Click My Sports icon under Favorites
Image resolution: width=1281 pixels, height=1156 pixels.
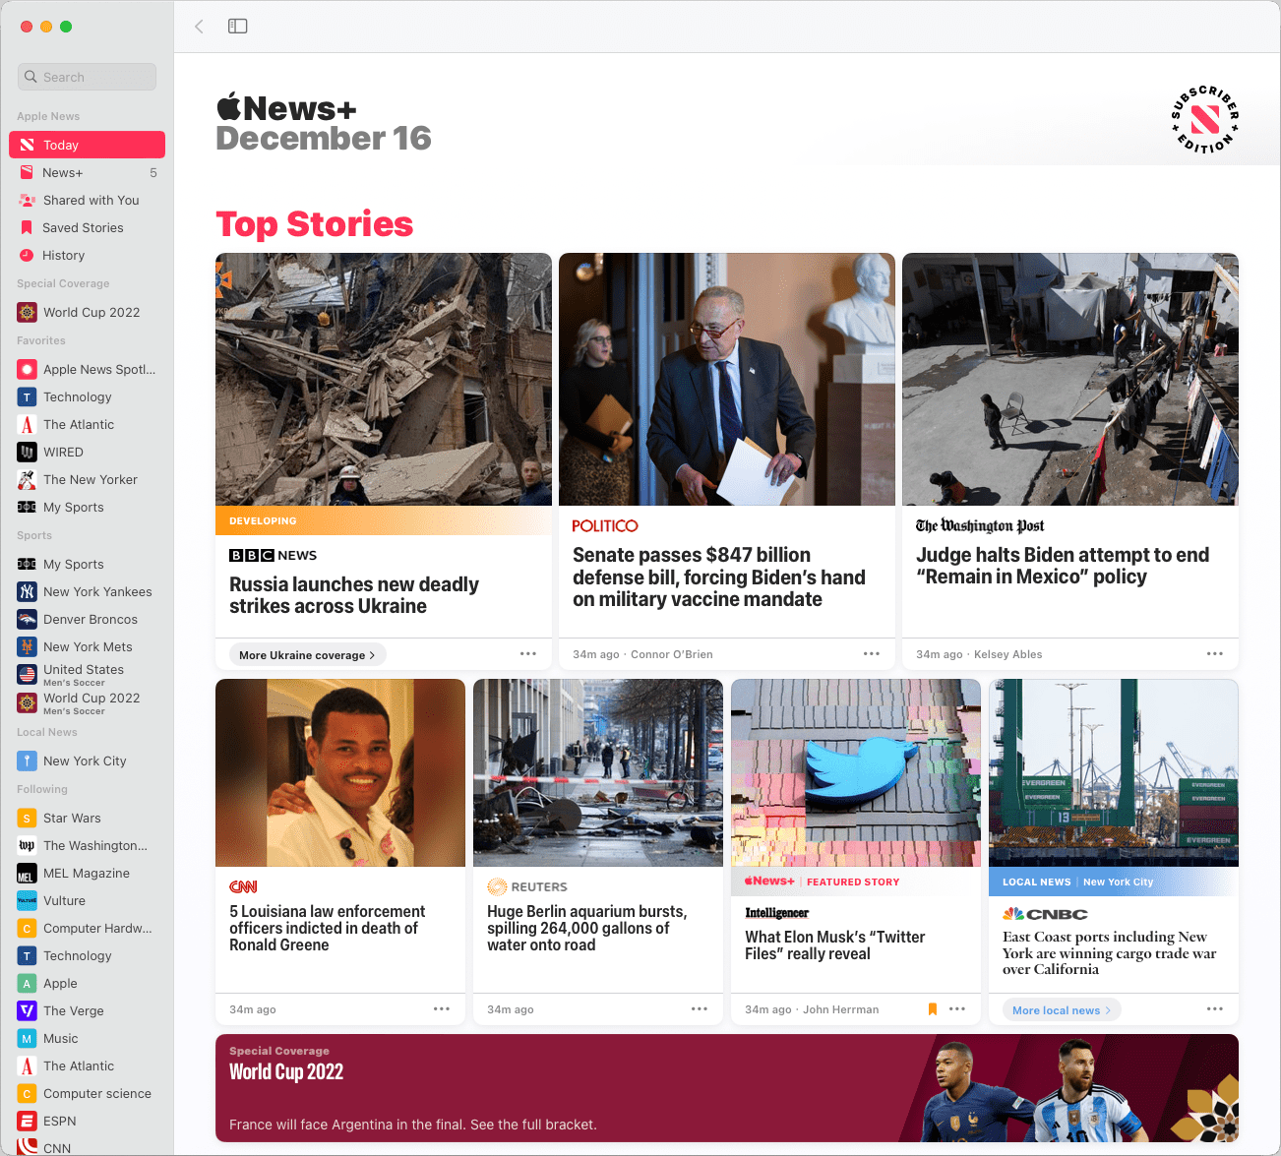pyautogui.click(x=27, y=507)
